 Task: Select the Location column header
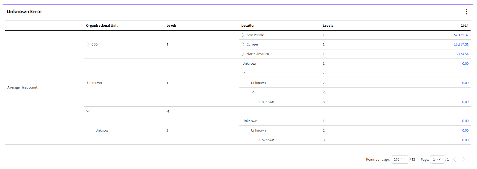tap(248, 26)
